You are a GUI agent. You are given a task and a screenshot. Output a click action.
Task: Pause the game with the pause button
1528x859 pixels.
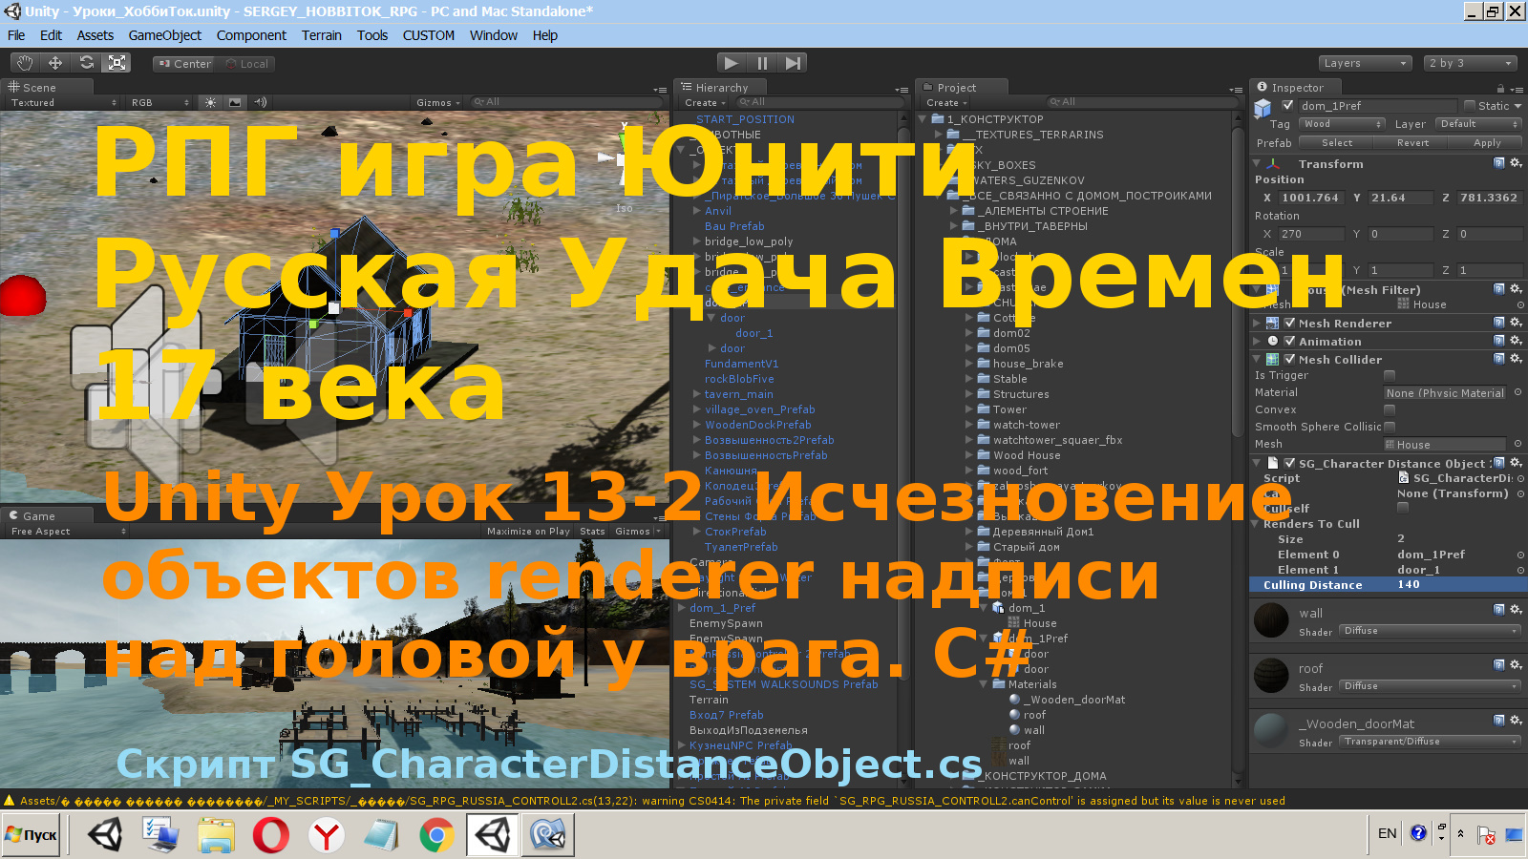click(x=761, y=62)
